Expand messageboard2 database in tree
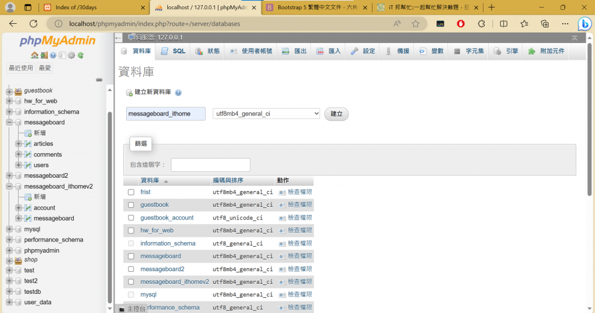Viewport: 595px width, 313px height. [9, 175]
